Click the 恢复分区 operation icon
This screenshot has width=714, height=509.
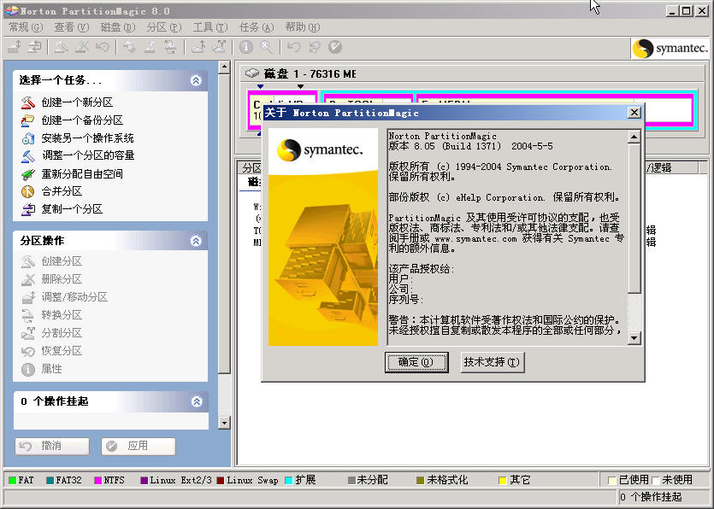[x=27, y=351]
